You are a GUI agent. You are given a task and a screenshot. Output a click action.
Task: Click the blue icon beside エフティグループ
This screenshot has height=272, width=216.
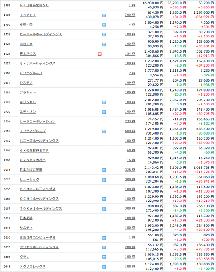pos(104,131)
